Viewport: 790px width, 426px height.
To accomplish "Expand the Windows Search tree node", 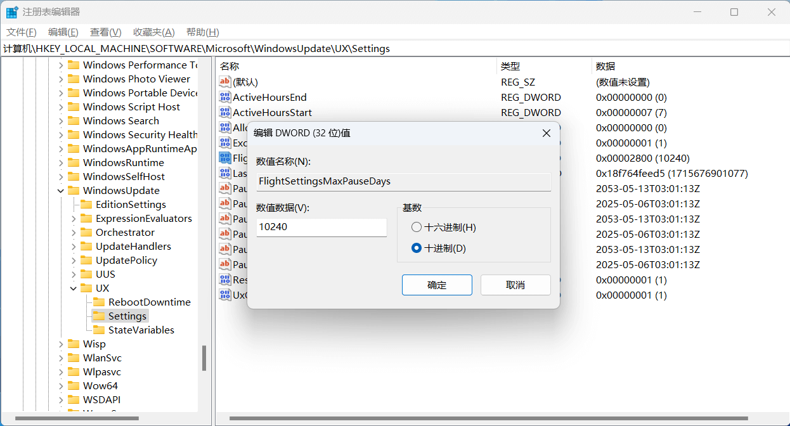I will (61, 120).
